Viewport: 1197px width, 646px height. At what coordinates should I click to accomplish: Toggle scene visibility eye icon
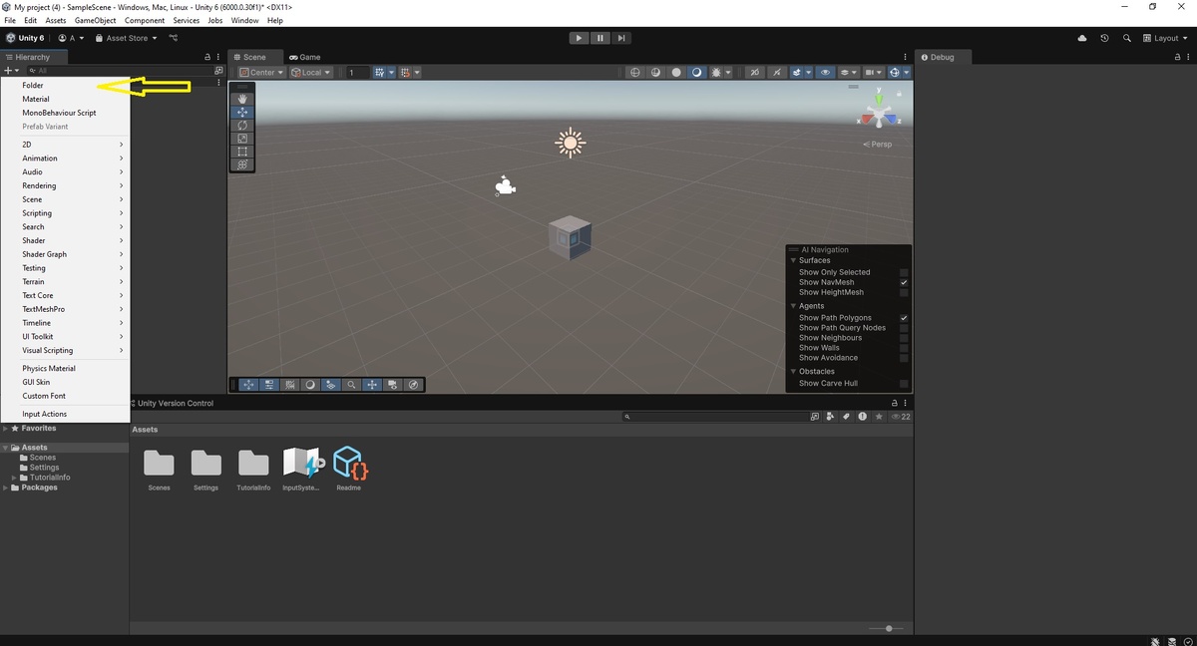[825, 72]
